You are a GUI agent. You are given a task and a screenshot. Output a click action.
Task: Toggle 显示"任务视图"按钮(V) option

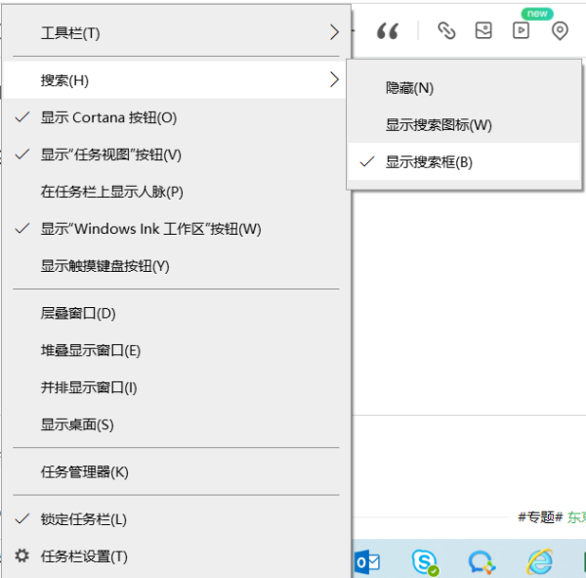tap(174, 155)
